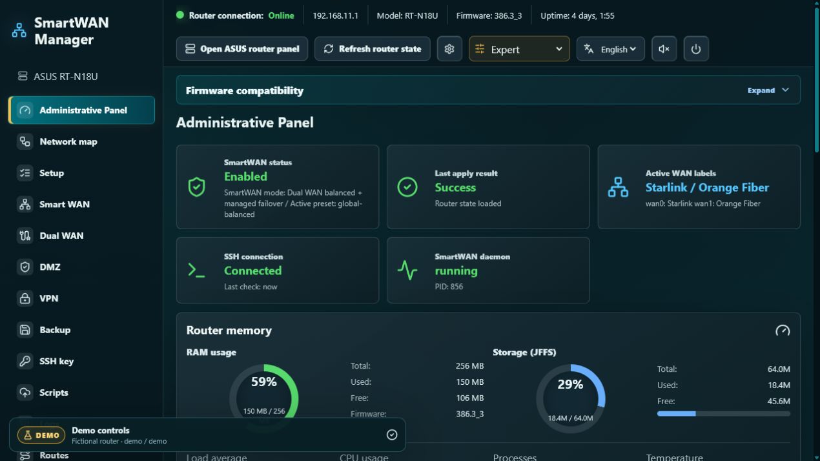Image resolution: width=820 pixels, height=461 pixels.
Task: Click the VPN lock icon in the sidebar
Action: pos(25,298)
